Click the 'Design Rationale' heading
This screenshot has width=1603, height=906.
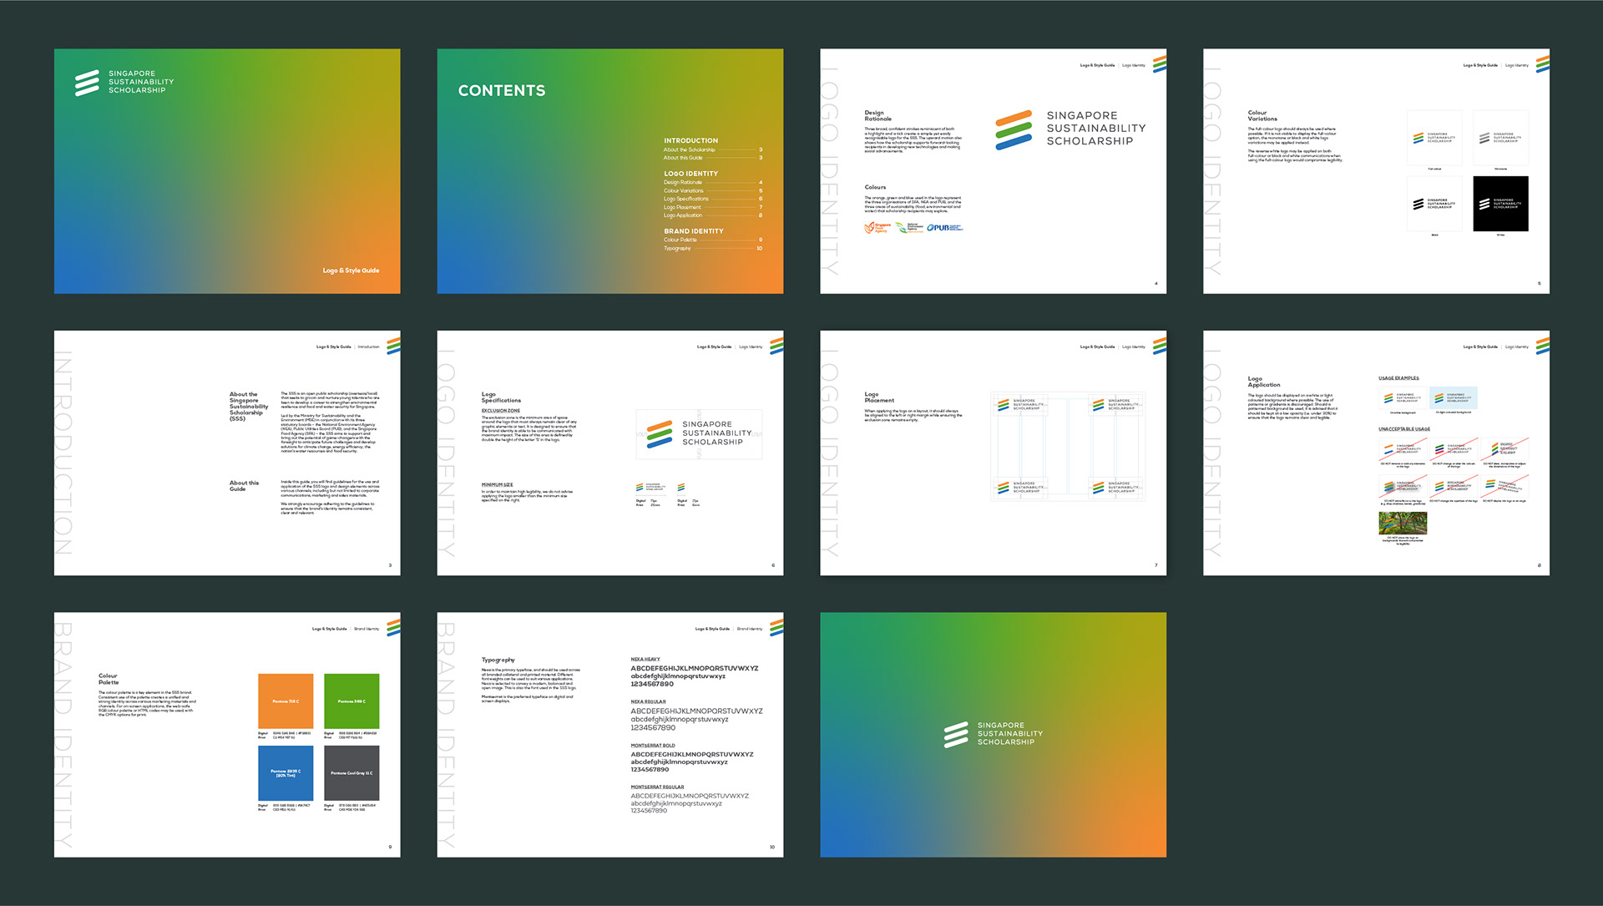coord(877,115)
